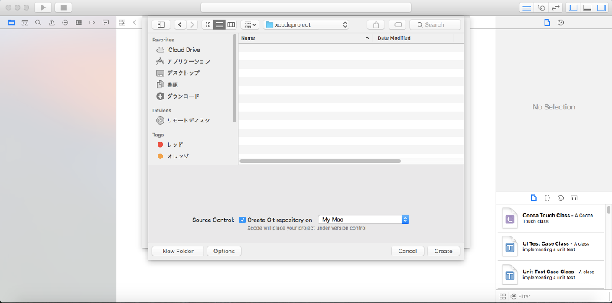
Task: Click the library Filter field
Action: click(559, 296)
